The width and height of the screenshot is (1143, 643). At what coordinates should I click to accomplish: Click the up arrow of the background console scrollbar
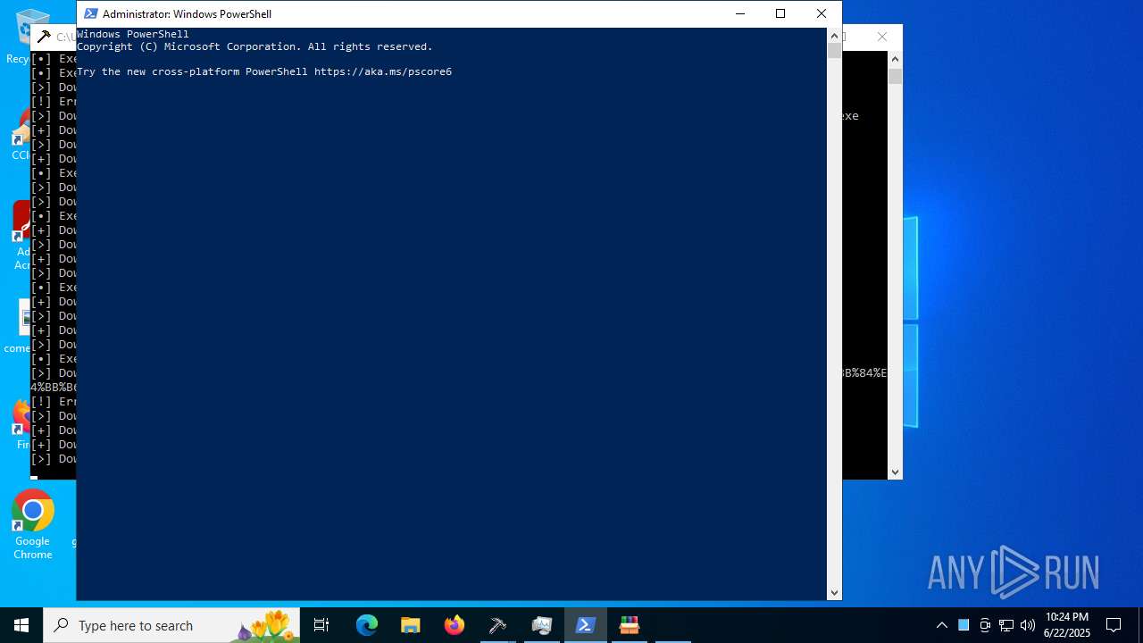895,58
